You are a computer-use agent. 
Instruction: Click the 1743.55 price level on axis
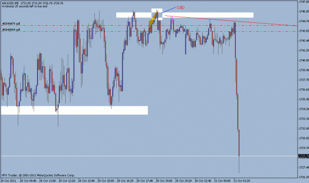pos(304,31)
